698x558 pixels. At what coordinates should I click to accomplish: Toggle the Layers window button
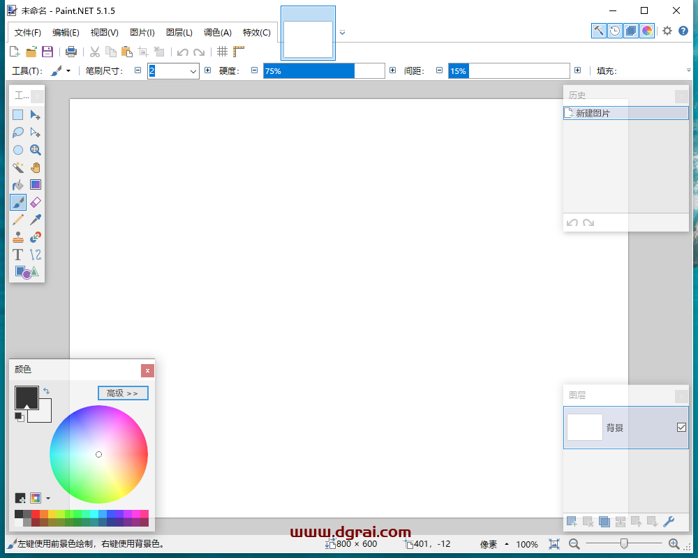pos(631,31)
